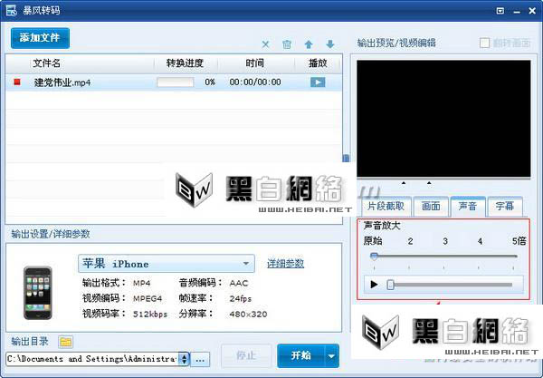543x378 pixels.
Task: Switch to the 字幕 tab
Action: coord(504,206)
